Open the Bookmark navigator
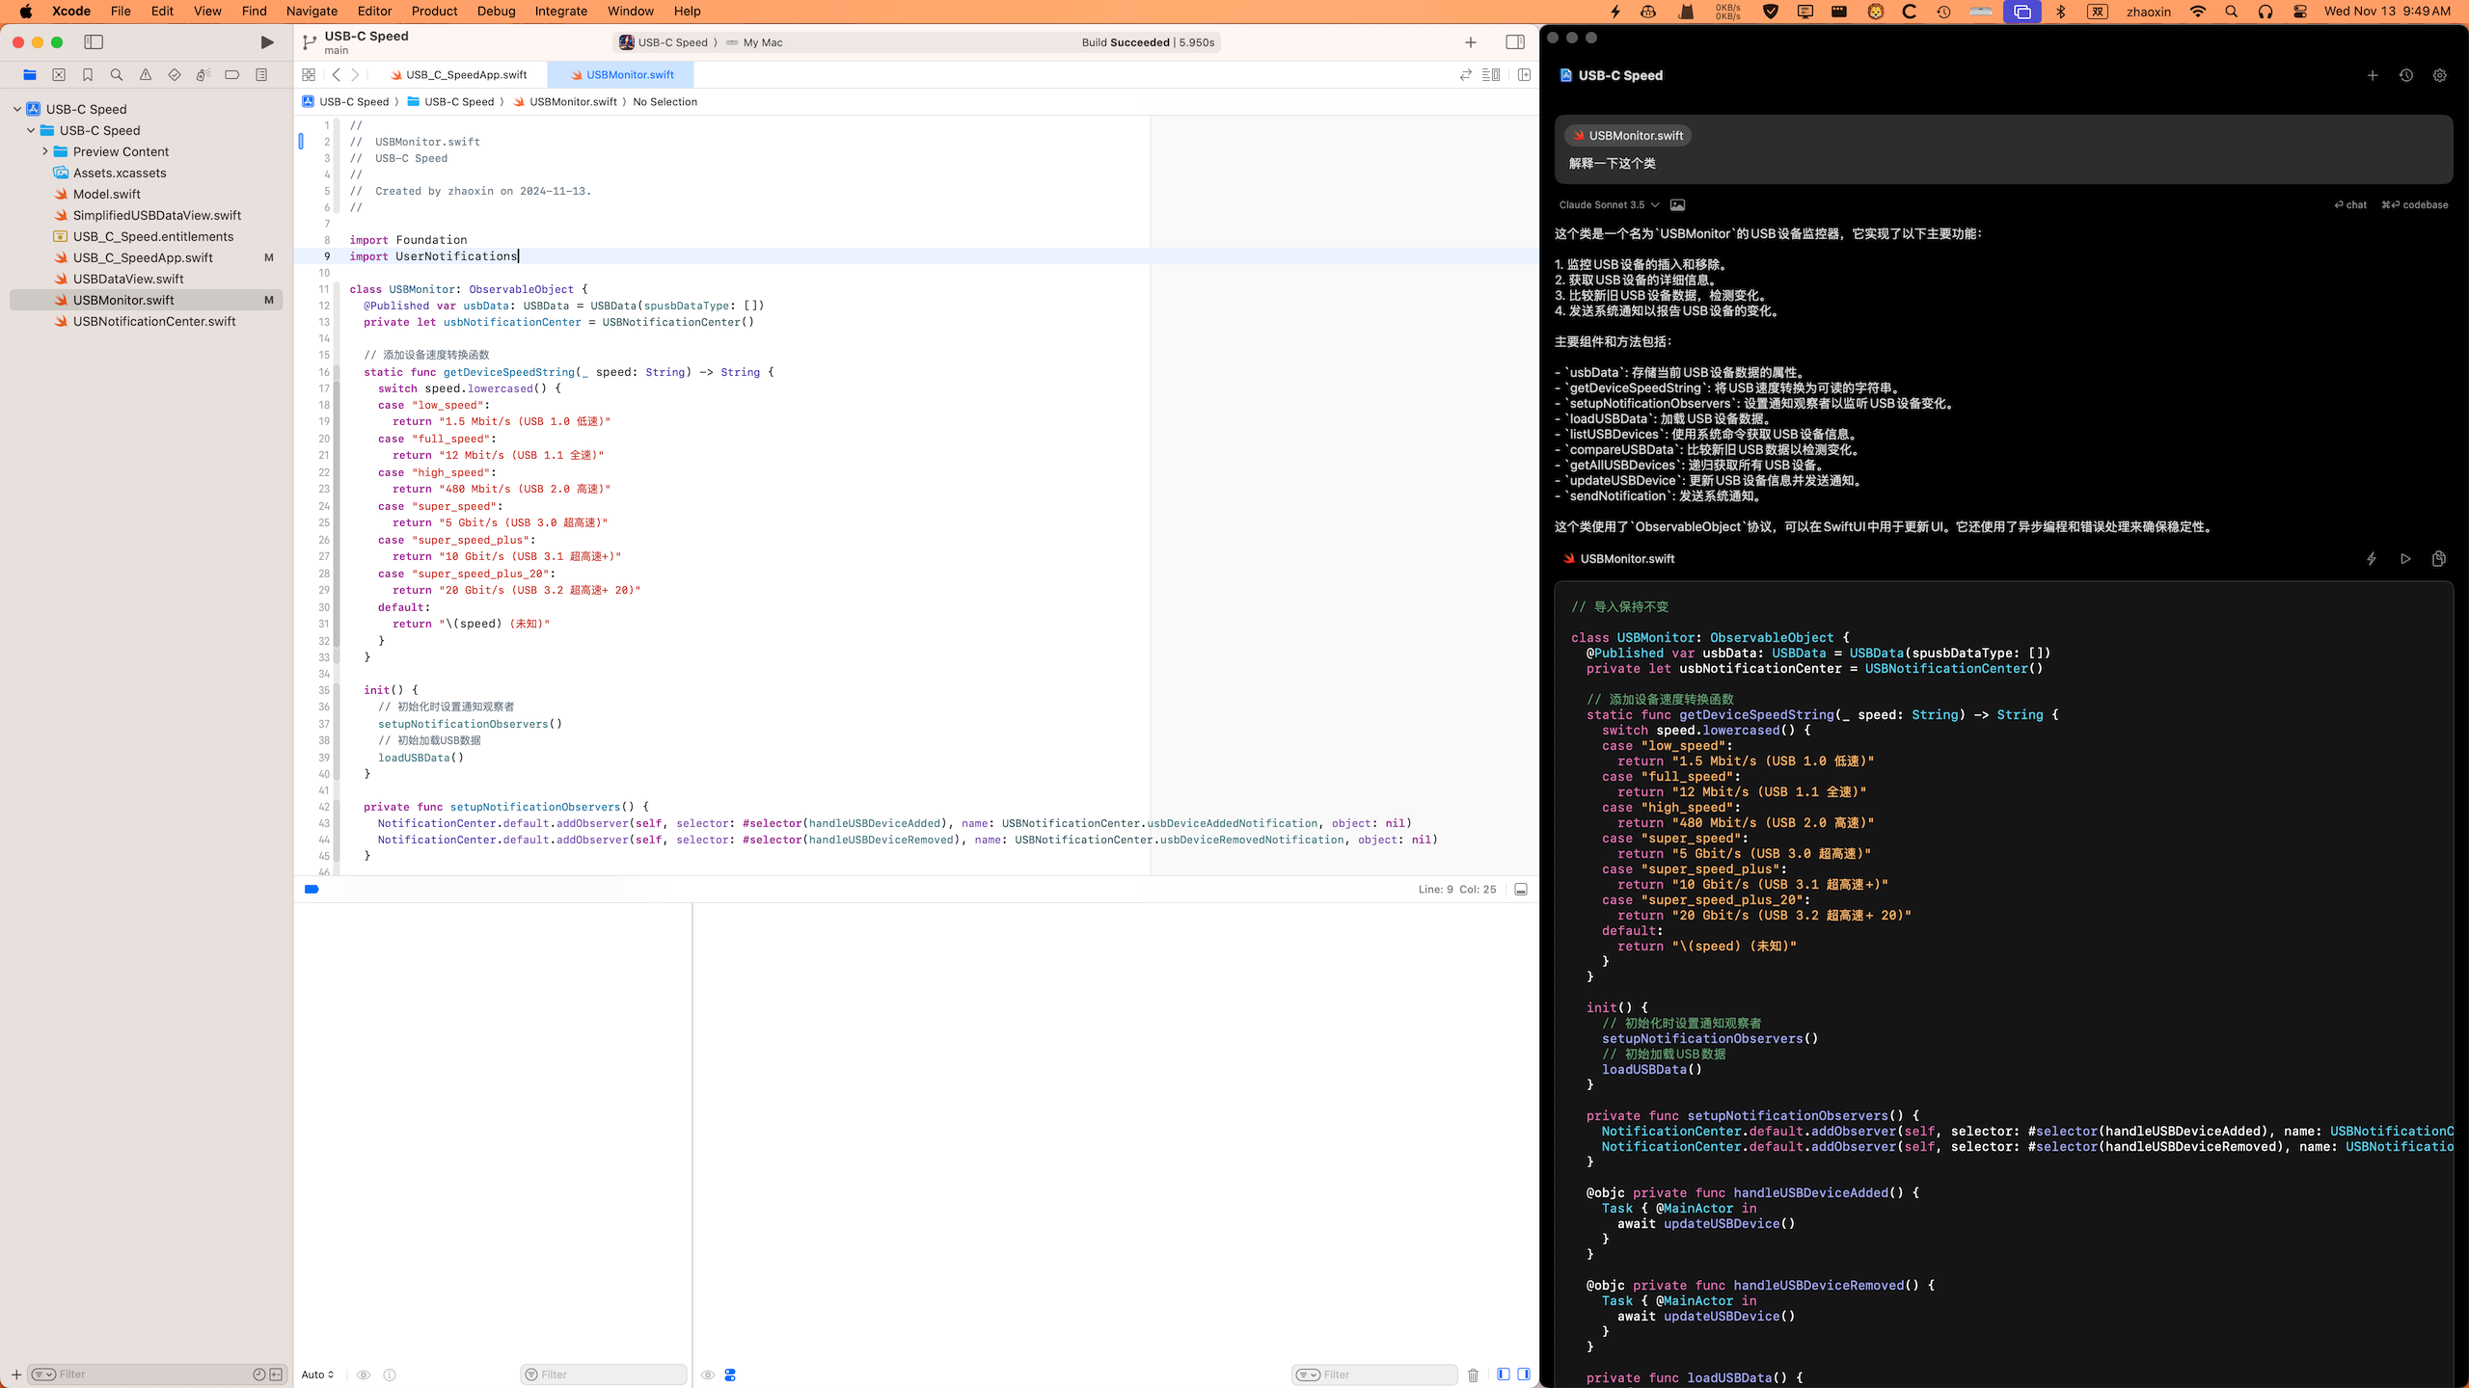 88,74
